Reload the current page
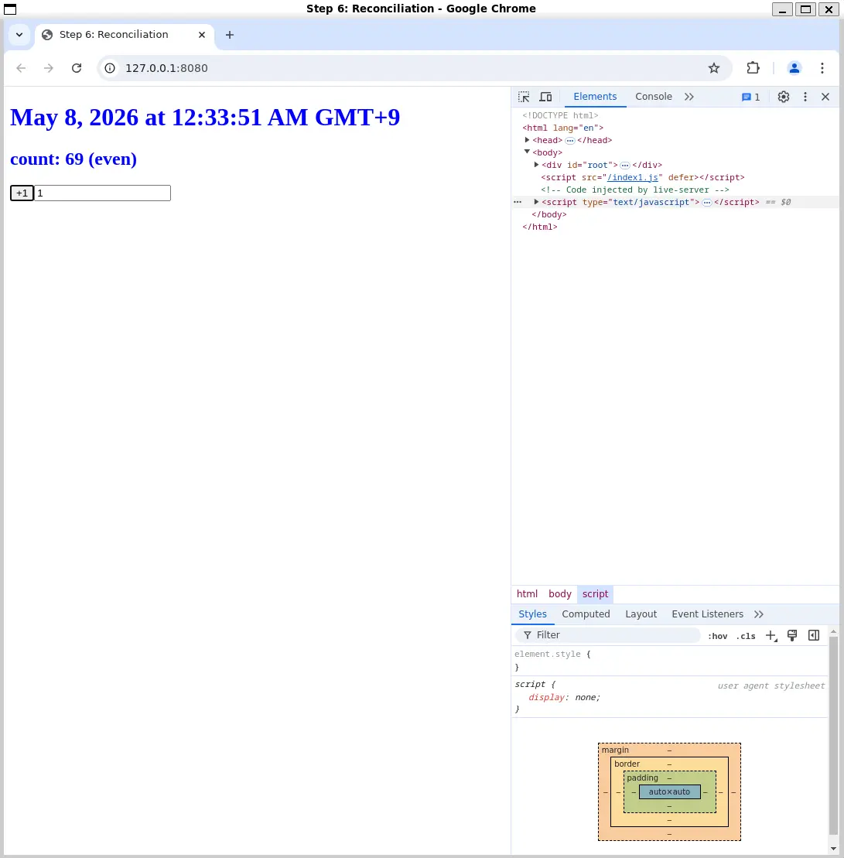The height and width of the screenshot is (858, 844). pyautogui.click(x=77, y=68)
